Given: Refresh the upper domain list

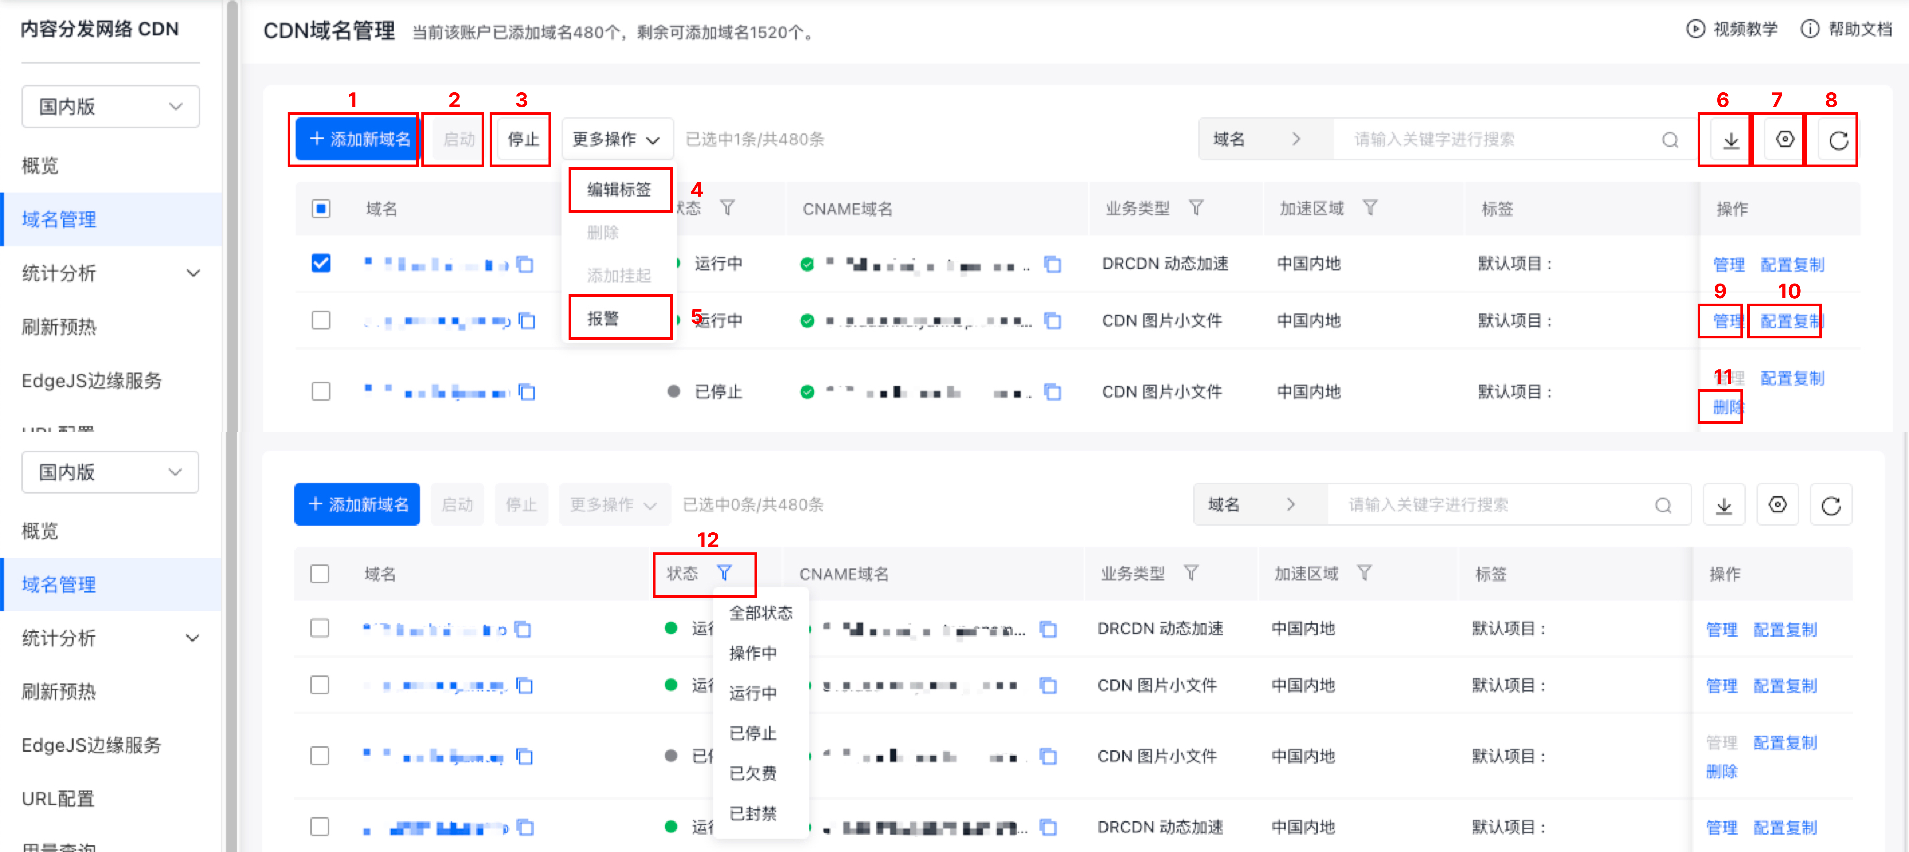Looking at the screenshot, I should (x=1838, y=140).
